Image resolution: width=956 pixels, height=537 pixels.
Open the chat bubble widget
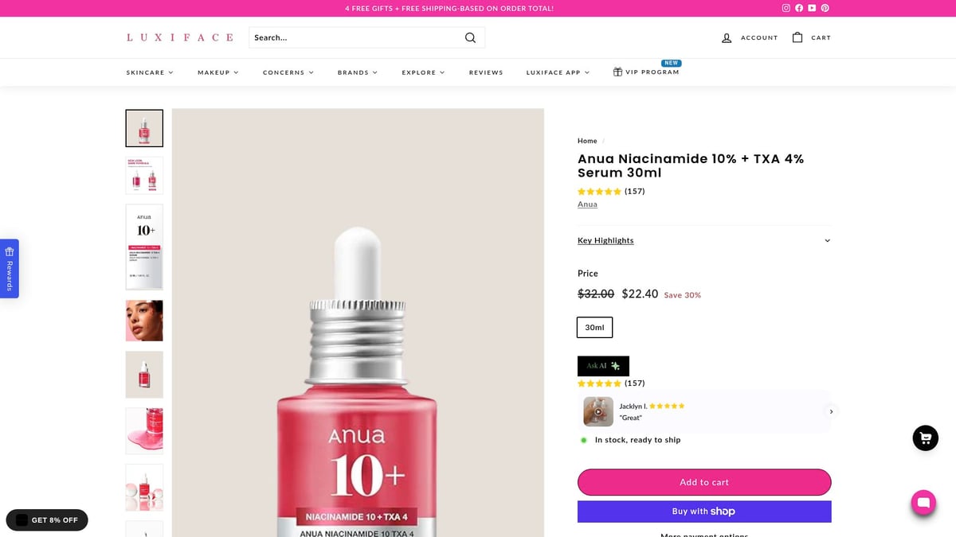923,502
